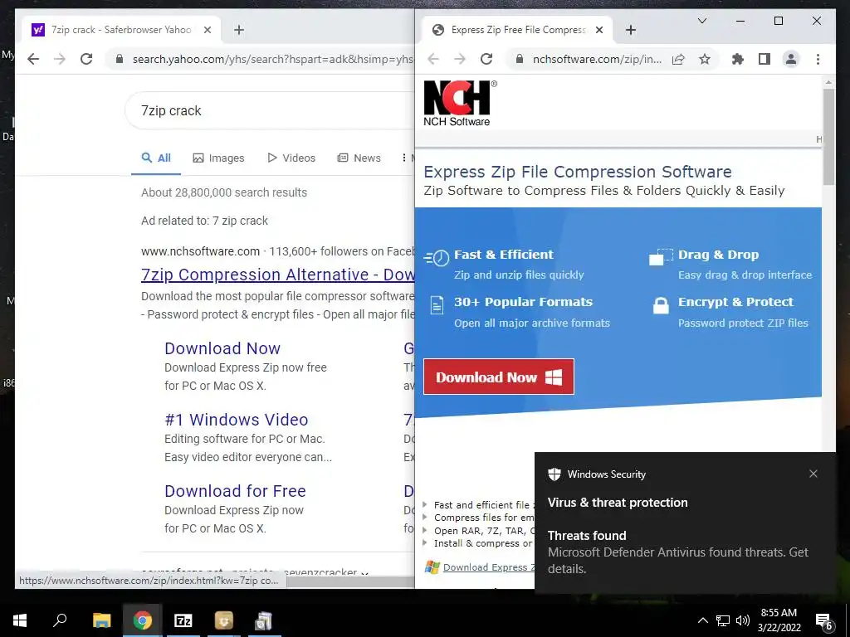The width and height of the screenshot is (850, 637).
Task: Switch to Videos search results
Action: tap(291, 158)
